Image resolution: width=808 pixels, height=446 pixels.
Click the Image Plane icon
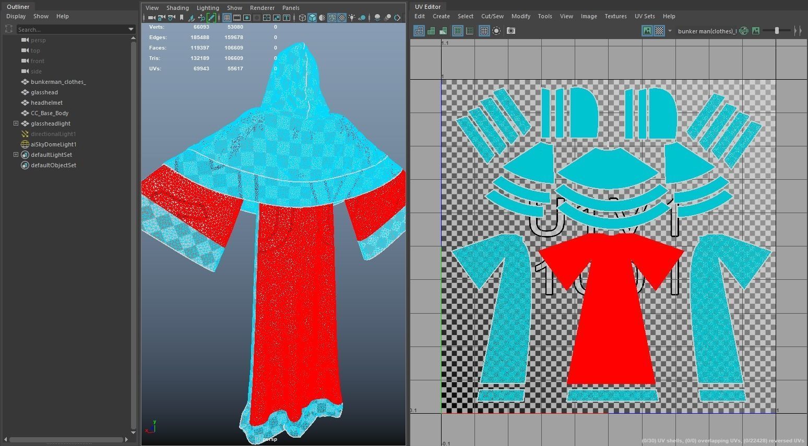[192, 18]
